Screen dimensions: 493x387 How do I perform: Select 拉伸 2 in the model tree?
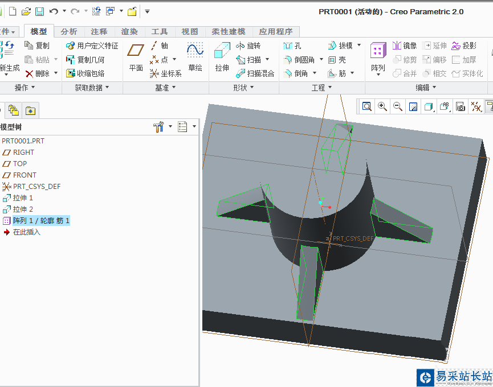click(23, 209)
